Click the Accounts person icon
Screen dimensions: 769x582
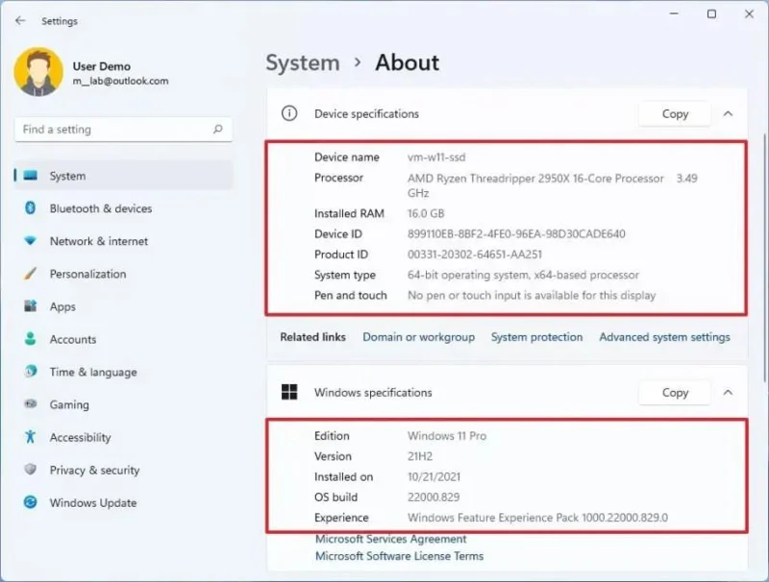point(31,339)
